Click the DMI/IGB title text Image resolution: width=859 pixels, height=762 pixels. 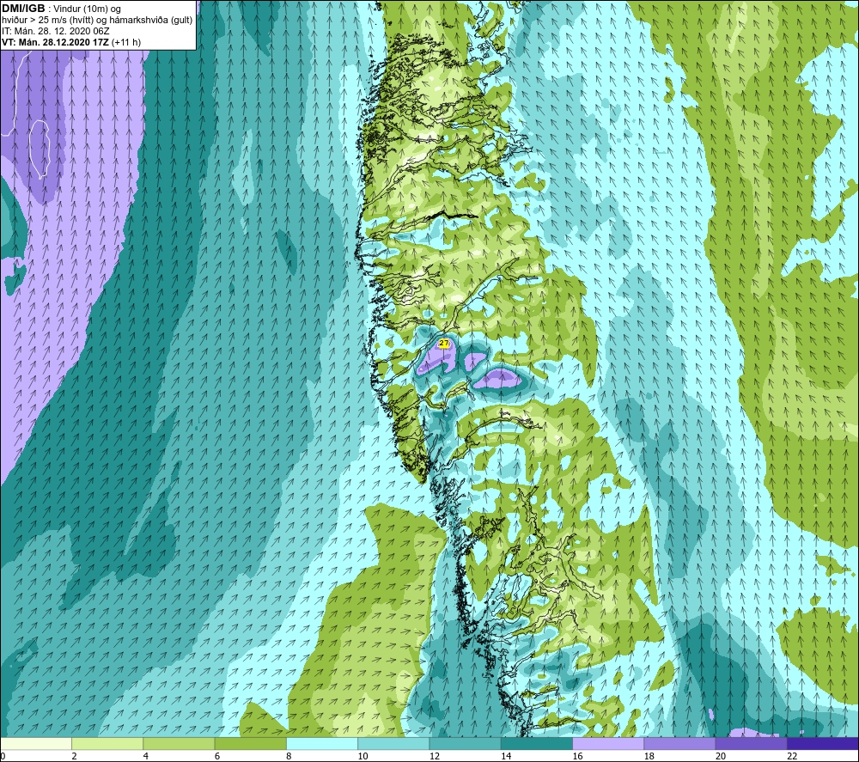(23, 9)
